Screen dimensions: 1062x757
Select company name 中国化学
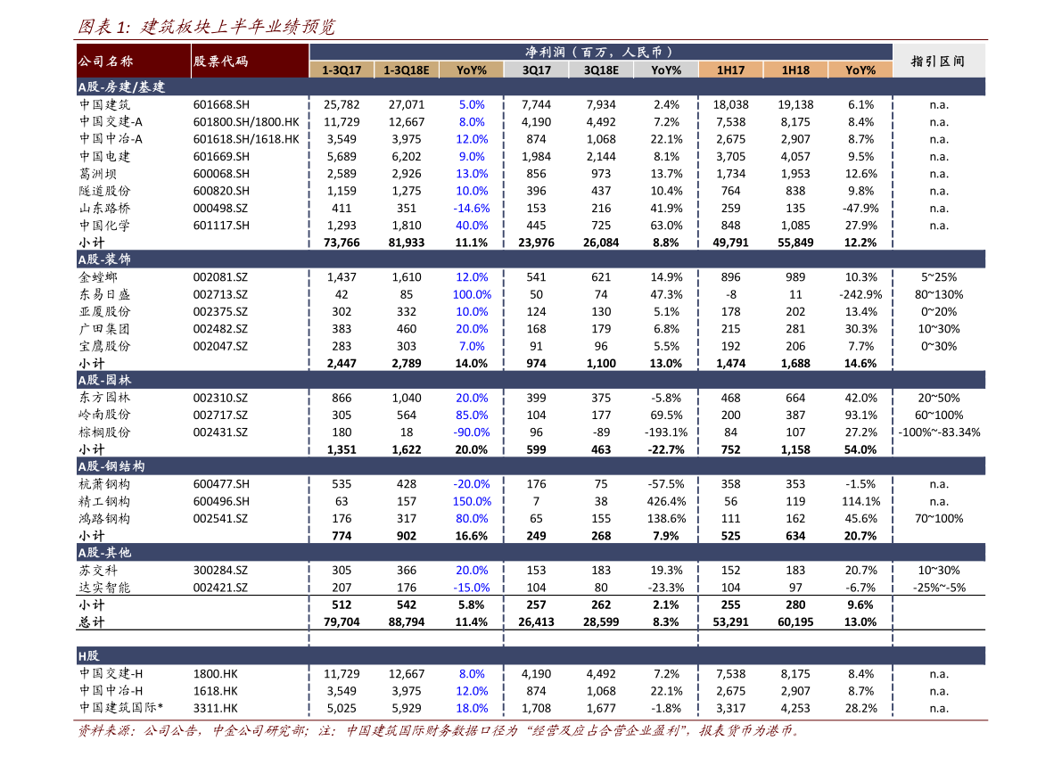pos(105,226)
